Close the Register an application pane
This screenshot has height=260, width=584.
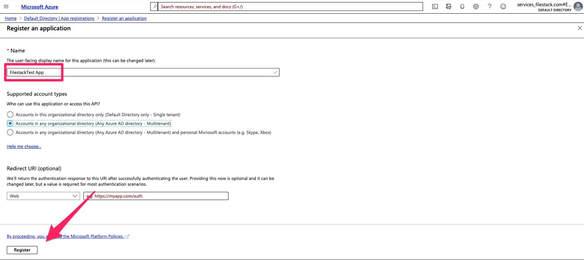tap(579, 28)
